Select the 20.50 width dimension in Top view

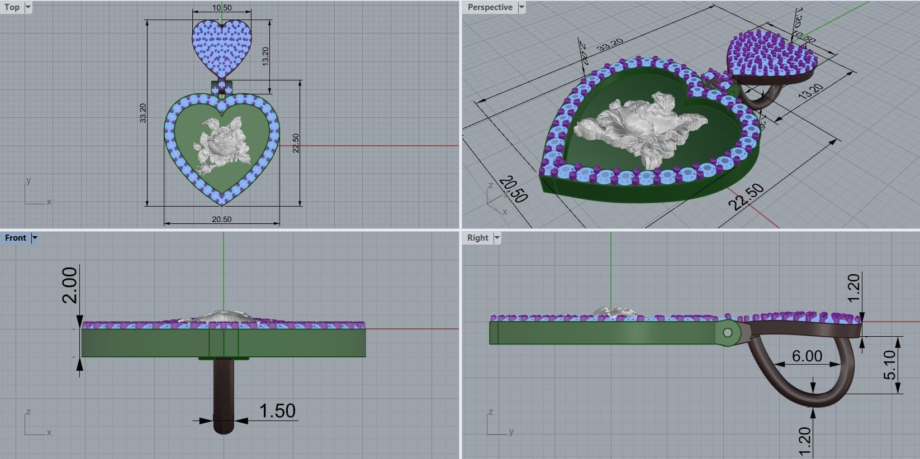tap(221, 219)
